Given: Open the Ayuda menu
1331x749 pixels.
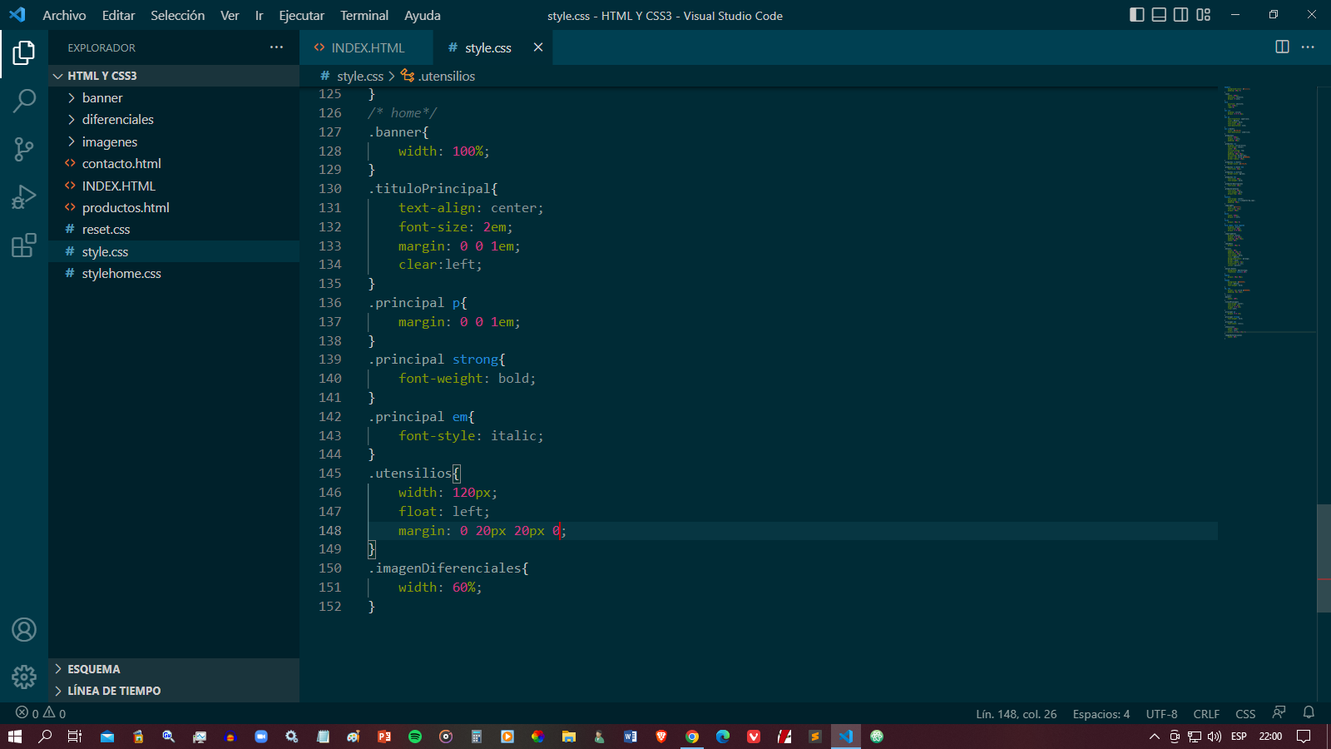Looking at the screenshot, I should [x=422, y=15].
